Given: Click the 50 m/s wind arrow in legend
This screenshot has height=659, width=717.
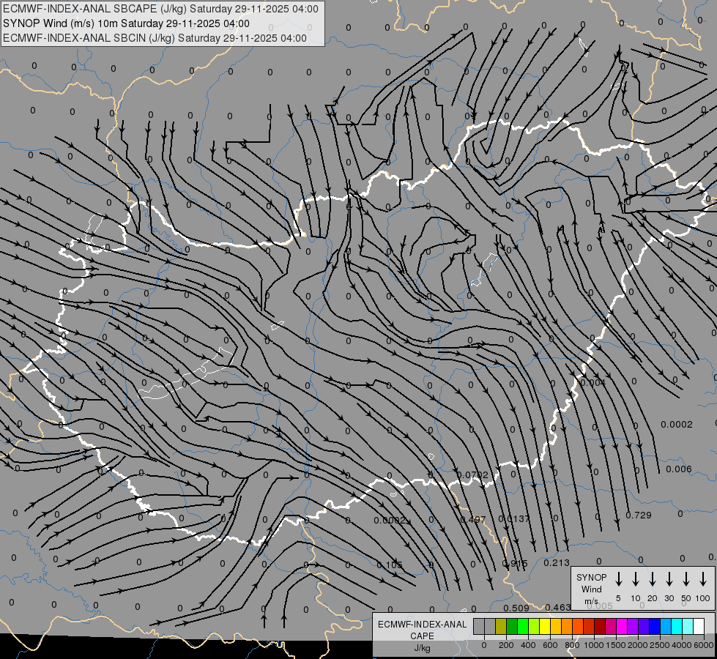Looking at the screenshot, I should pos(686,579).
